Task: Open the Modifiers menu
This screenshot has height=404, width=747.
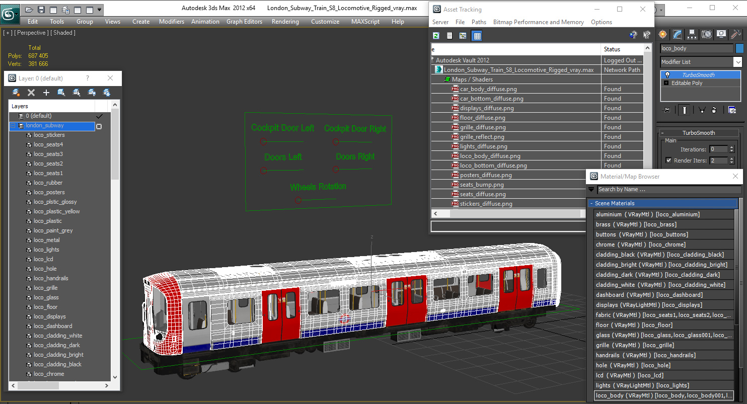Action: pos(172,22)
